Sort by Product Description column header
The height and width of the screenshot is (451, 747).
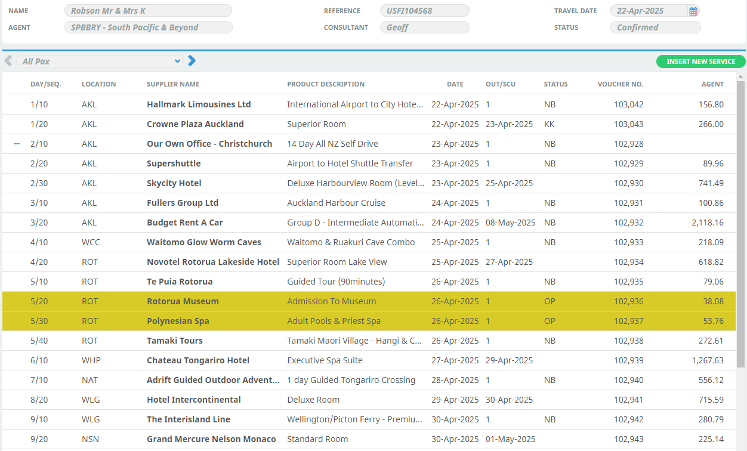pyautogui.click(x=326, y=84)
